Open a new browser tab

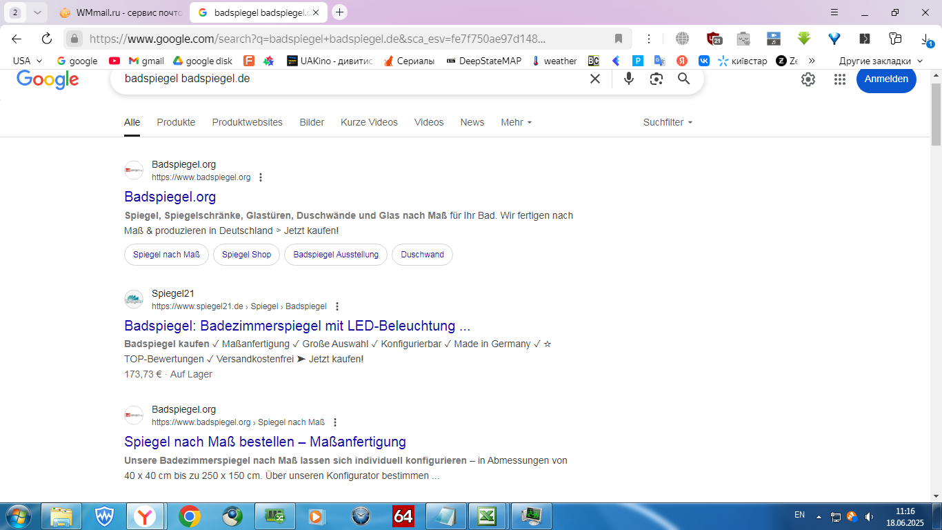click(x=339, y=12)
